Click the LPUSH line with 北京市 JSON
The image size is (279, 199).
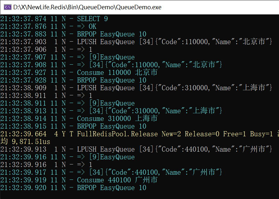[136, 42]
